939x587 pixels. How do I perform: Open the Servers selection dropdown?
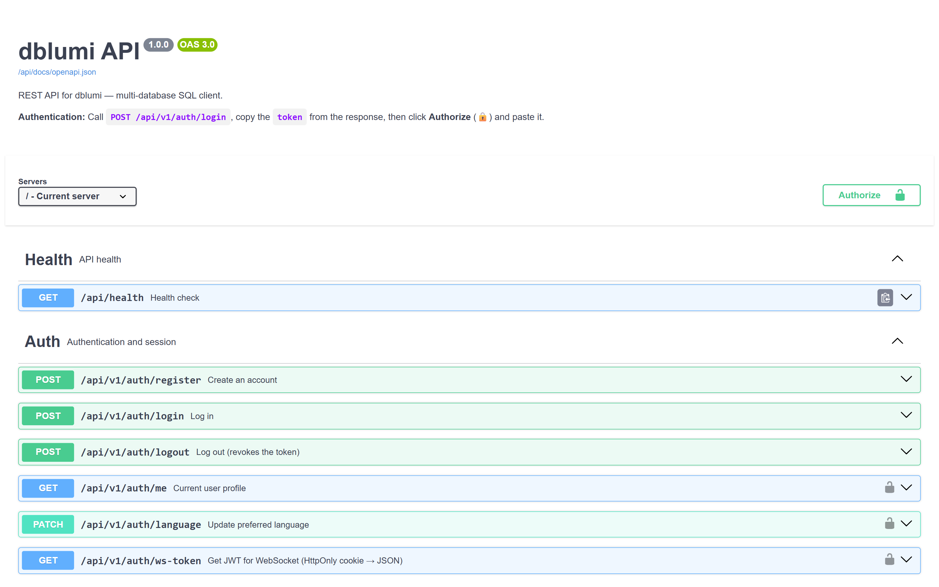[x=77, y=196]
